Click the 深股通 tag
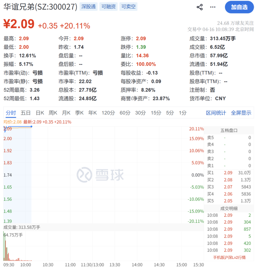The width and height of the screenshot is (255, 269). click(x=89, y=7)
